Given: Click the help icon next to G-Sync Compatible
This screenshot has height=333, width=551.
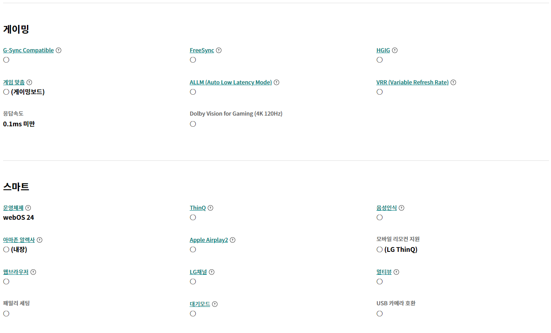Looking at the screenshot, I should pyautogui.click(x=59, y=50).
